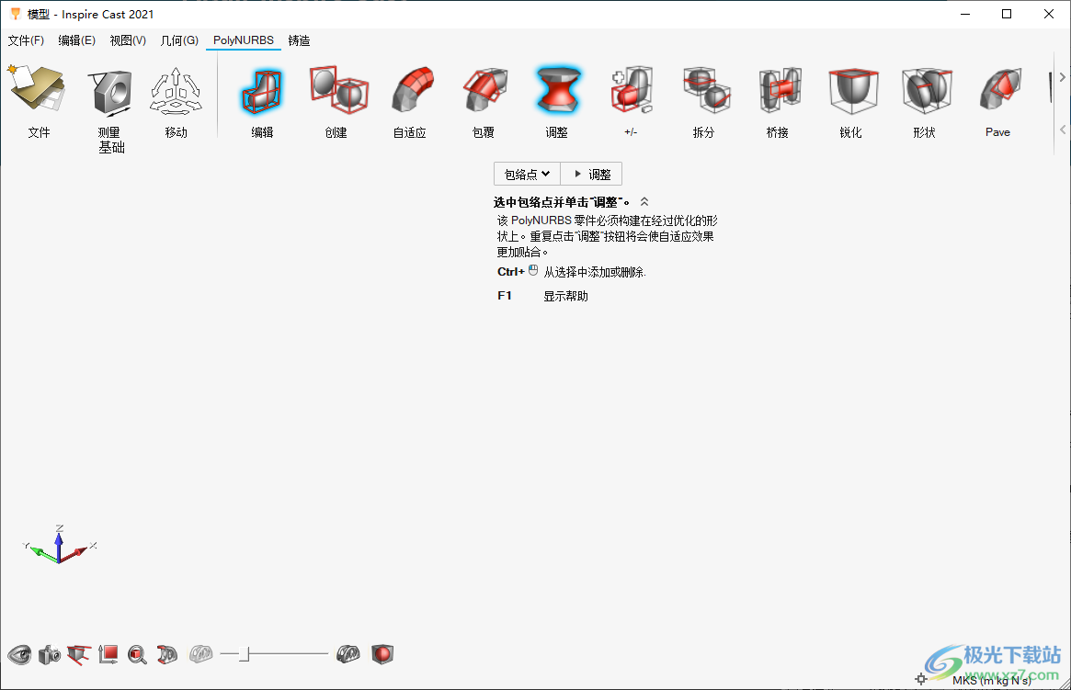Click the red sphere cube display icon
Screen dimensions: 1071x690
click(x=382, y=654)
